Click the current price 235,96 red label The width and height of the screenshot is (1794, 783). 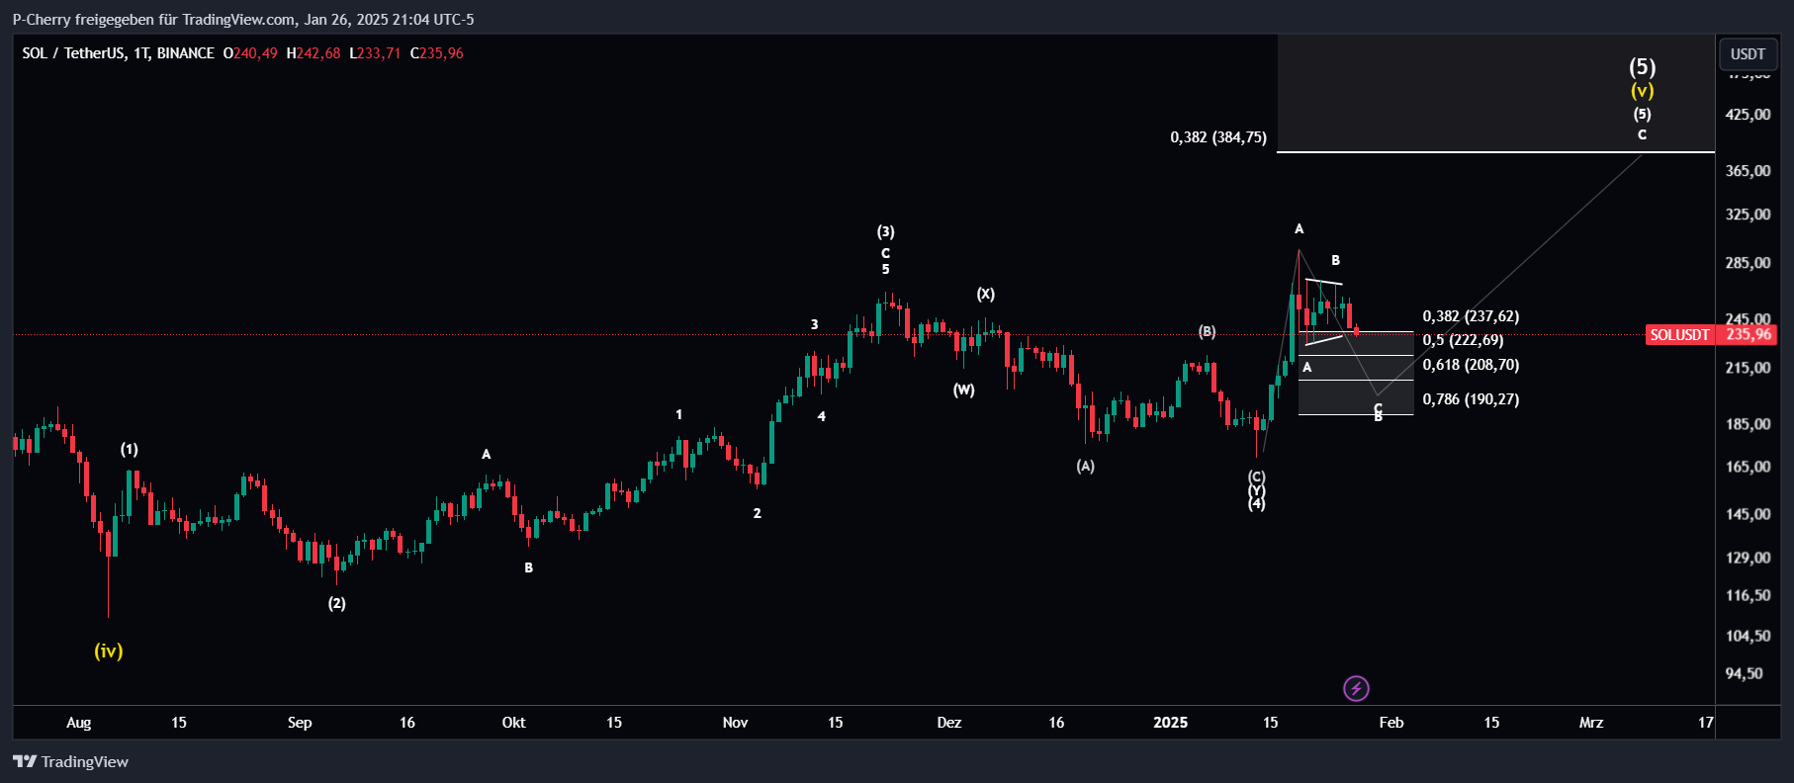point(1748,335)
